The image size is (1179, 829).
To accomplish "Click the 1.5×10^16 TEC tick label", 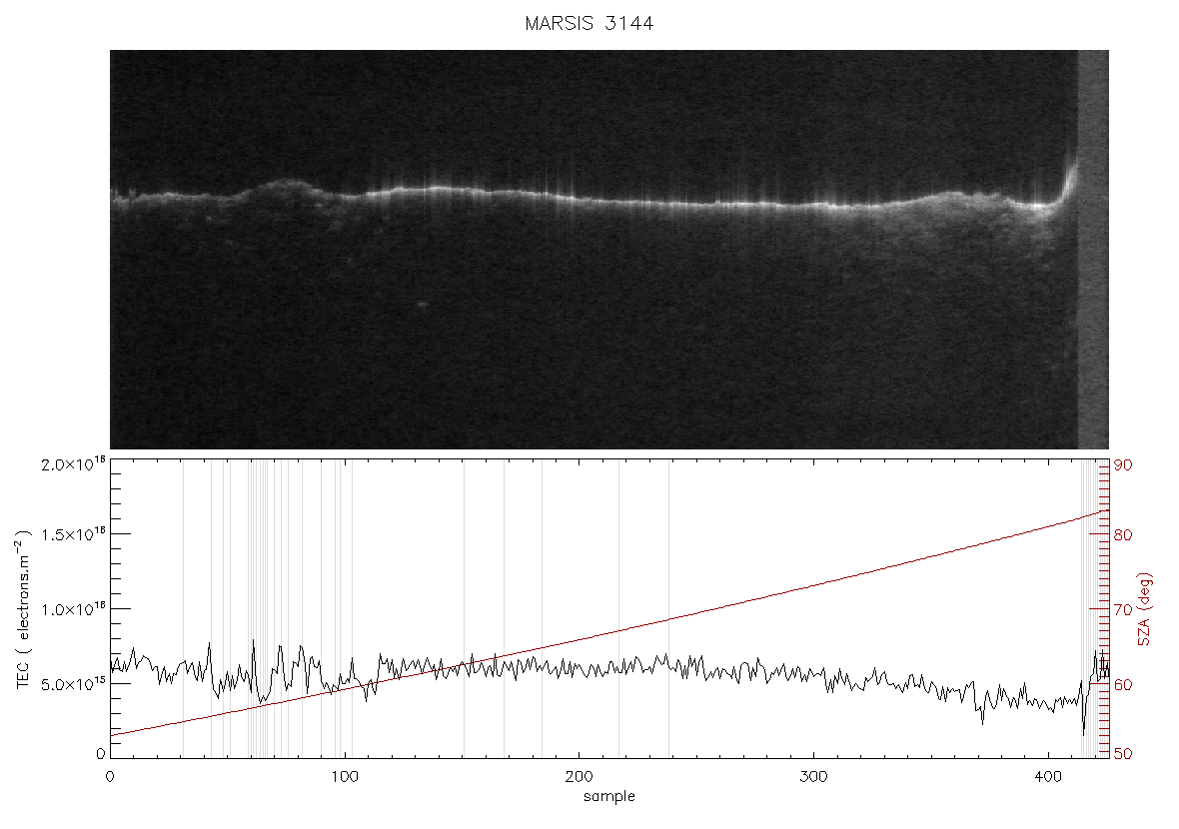I will (74, 534).
